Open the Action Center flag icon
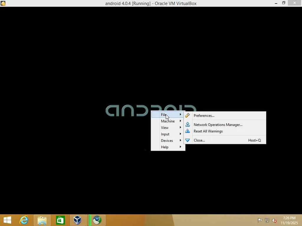 point(260,220)
